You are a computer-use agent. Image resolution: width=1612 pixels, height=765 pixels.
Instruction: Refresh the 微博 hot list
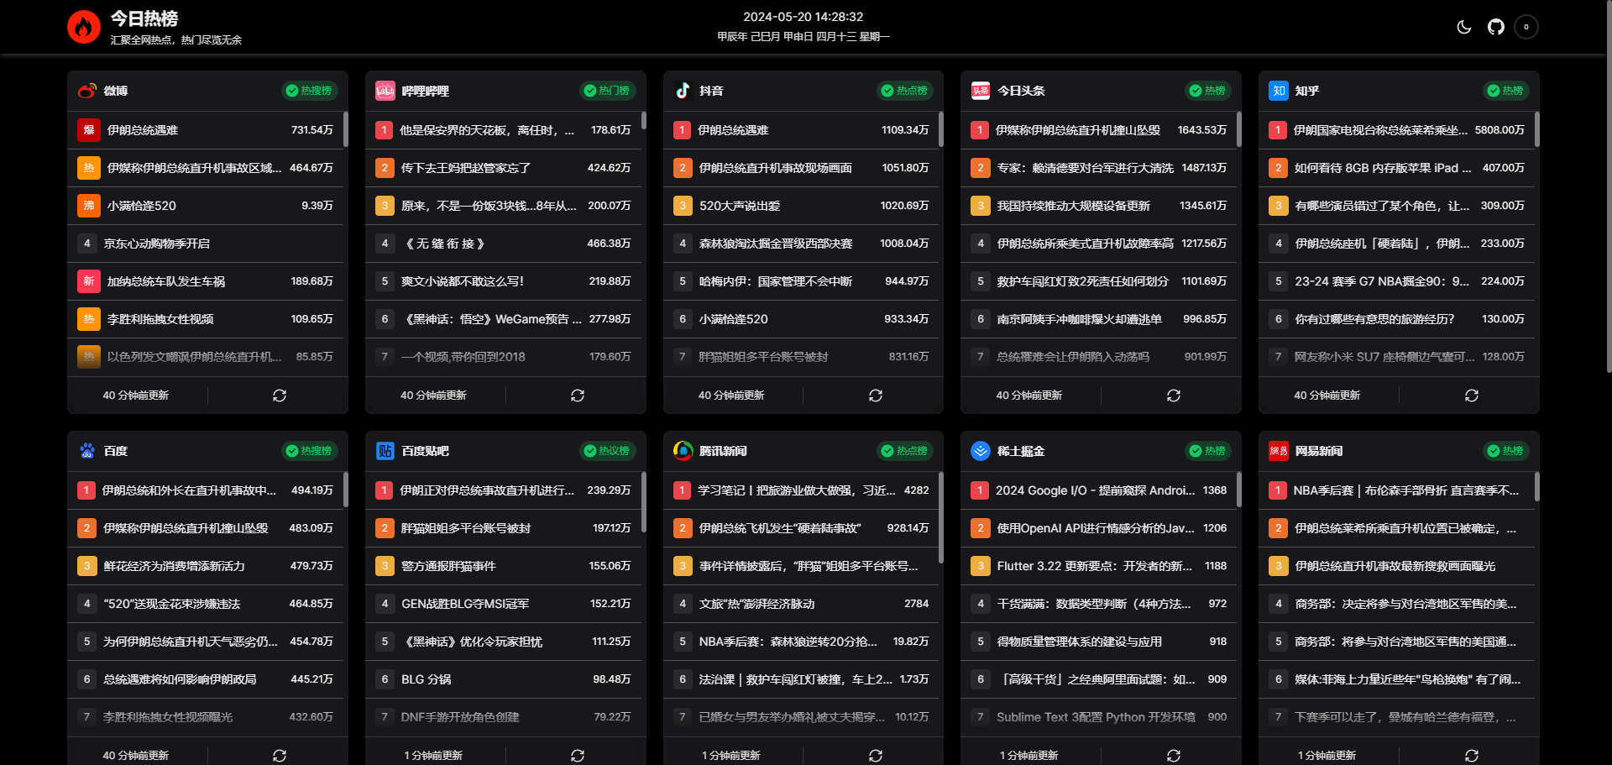280,396
